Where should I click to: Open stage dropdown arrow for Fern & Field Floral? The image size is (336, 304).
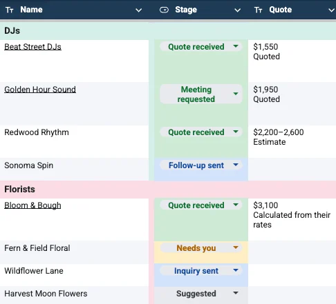tap(236, 247)
